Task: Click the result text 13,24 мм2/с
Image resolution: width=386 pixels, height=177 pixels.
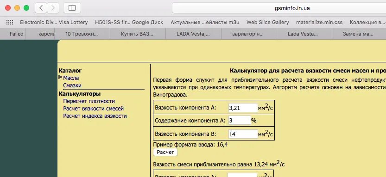Action: click(x=269, y=164)
